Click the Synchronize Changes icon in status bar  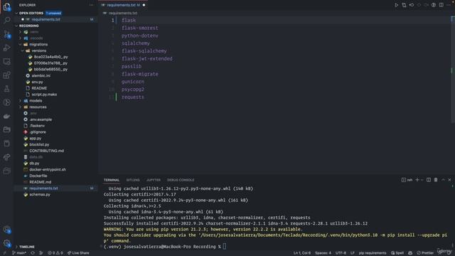pos(33,253)
